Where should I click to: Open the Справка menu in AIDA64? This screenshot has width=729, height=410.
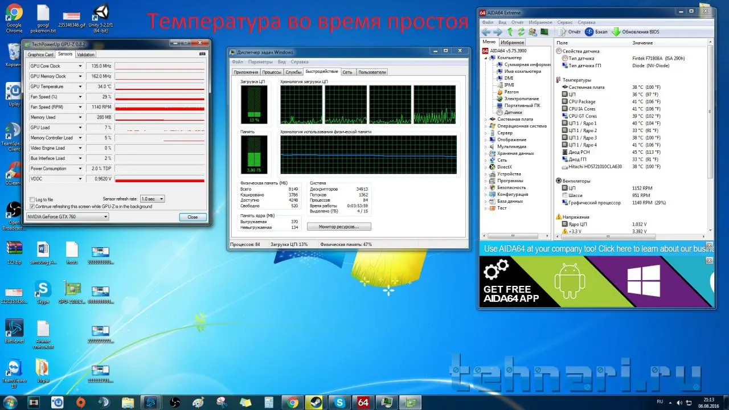coord(587,22)
